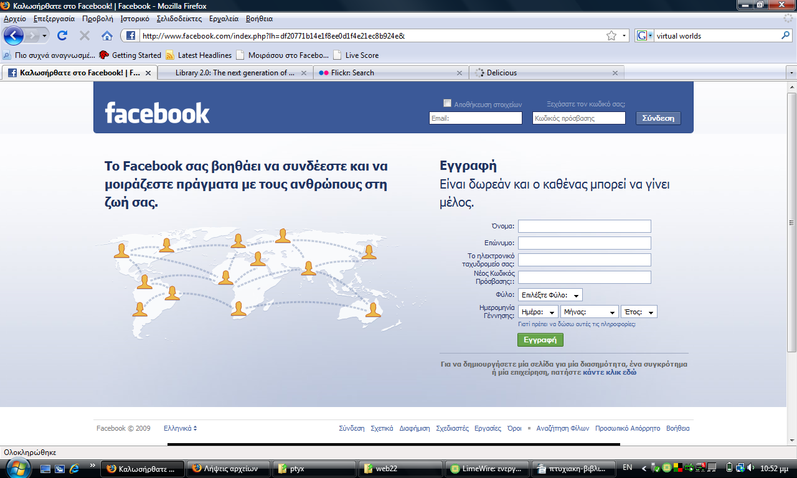Click the Facebook site identity favicon in address bar
This screenshot has height=478, width=797.
pyautogui.click(x=131, y=35)
